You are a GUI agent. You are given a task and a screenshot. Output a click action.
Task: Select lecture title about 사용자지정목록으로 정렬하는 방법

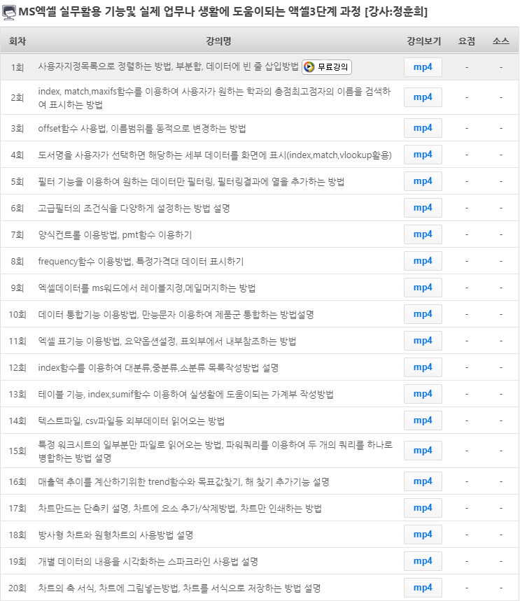tap(168, 66)
